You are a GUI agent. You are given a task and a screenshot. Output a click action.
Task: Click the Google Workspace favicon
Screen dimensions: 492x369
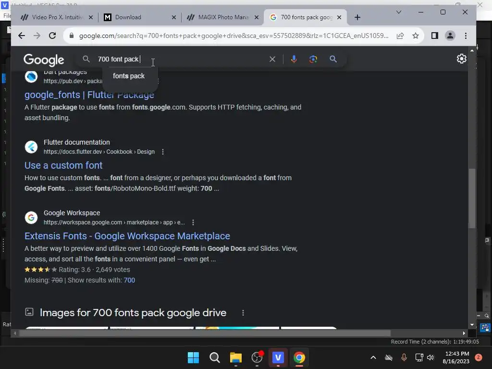pos(31,218)
